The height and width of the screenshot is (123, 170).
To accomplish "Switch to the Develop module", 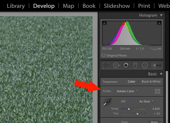I will (x=44, y=6).
